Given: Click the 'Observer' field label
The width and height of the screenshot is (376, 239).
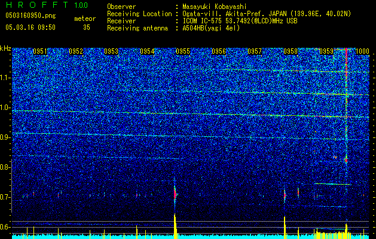Looking at the screenshot, I should [x=121, y=7].
